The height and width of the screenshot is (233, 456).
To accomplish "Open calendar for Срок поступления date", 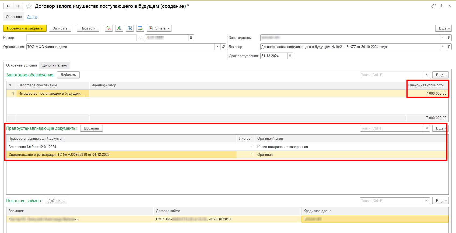I will (290, 56).
